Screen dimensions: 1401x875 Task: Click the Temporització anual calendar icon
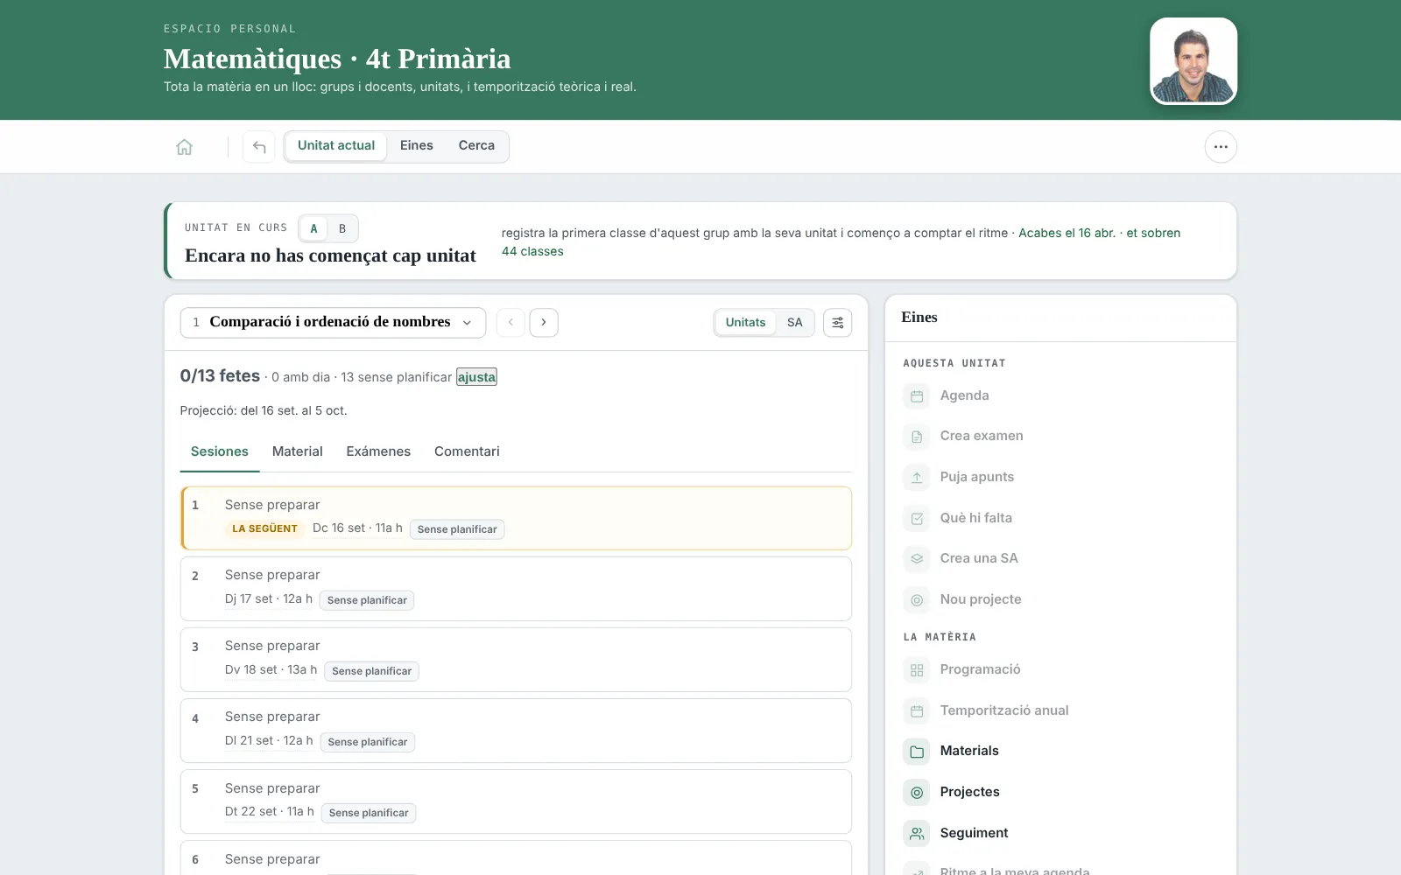(917, 711)
